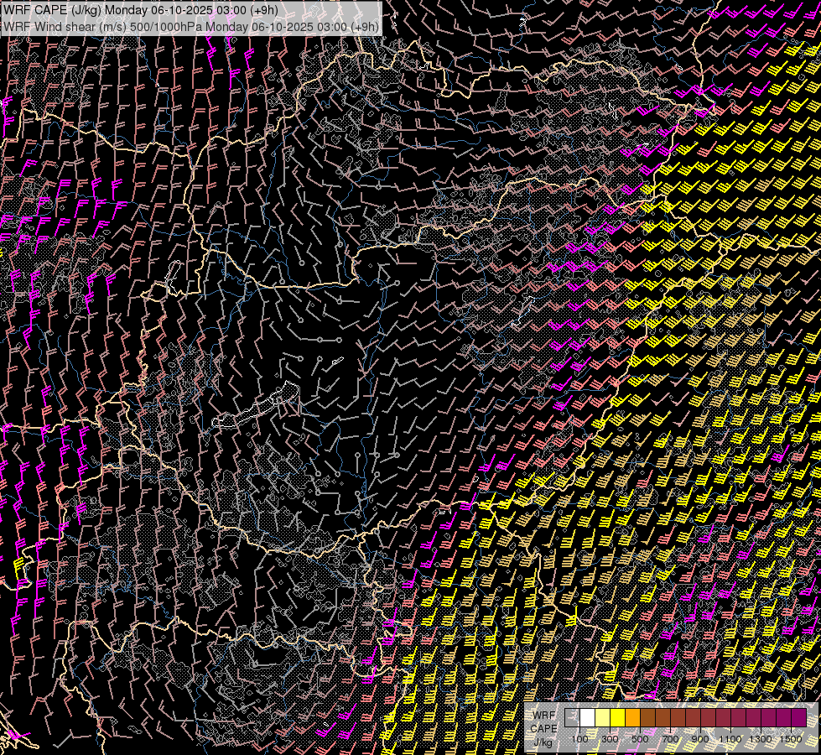
Task: Click the white swatch in the CAPE legend
Action: 587,718
